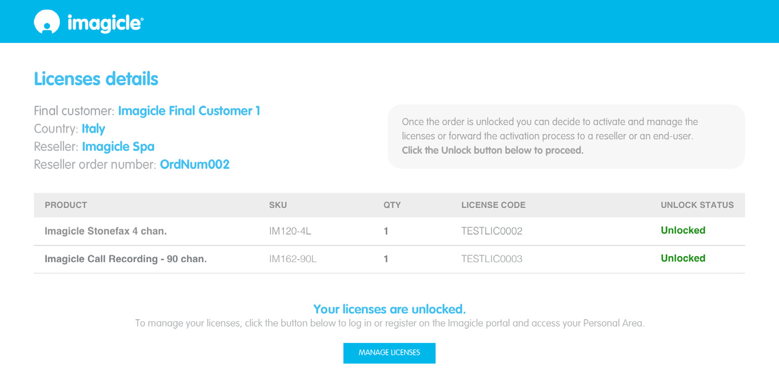Click the PRODUCT column header
Screen dimensions: 779x387
pyautogui.click(x=66, y=205)
